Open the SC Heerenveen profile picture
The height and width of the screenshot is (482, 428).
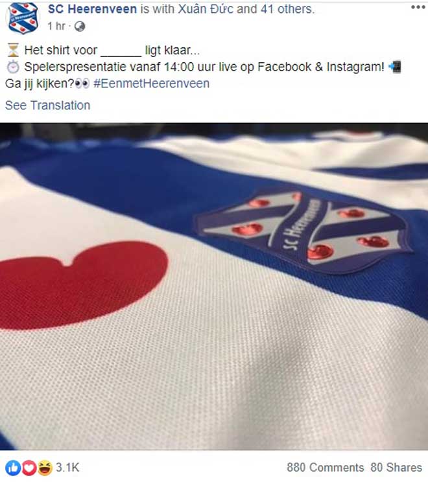click(23, 18)
